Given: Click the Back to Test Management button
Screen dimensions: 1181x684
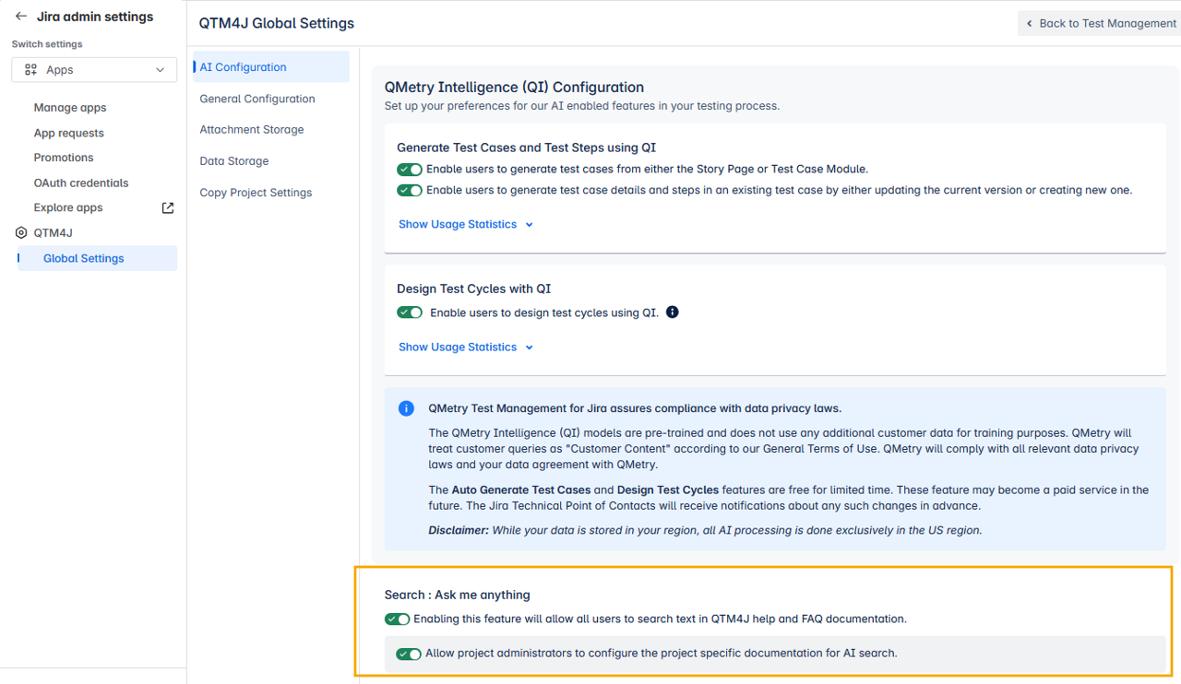Looking at the screenshot, I should click(1101, 23).
